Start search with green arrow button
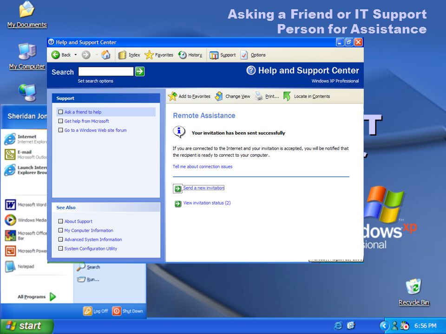Image resolution: width=446 pixels, height=334 pixels. 140,71
